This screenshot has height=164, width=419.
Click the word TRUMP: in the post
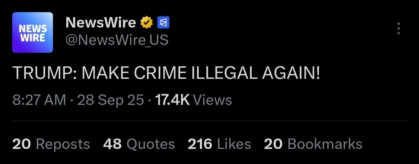tap(45, 73)
